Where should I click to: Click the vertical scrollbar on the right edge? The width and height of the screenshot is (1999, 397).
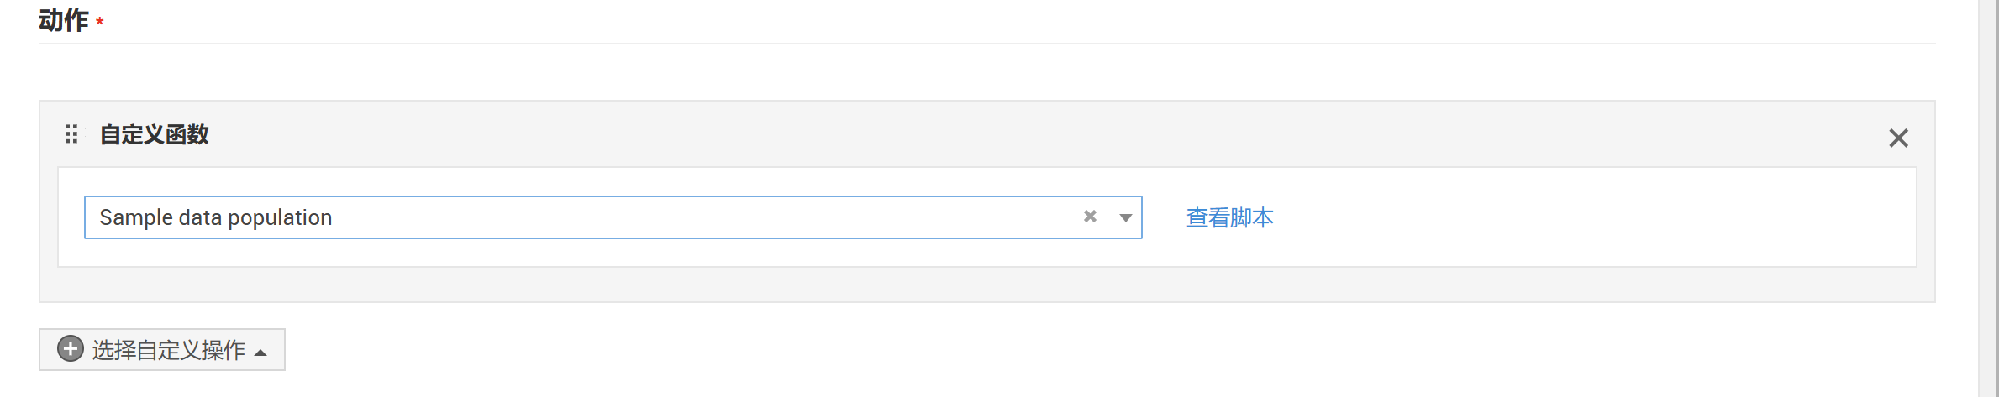(1988, 198)
